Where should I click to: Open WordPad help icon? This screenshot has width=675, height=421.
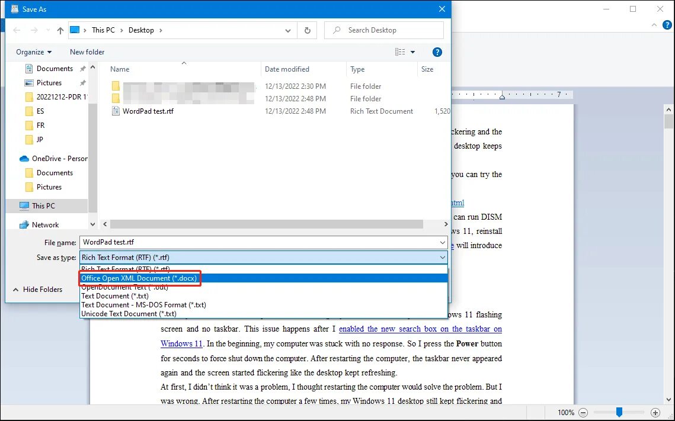point(667,25)
